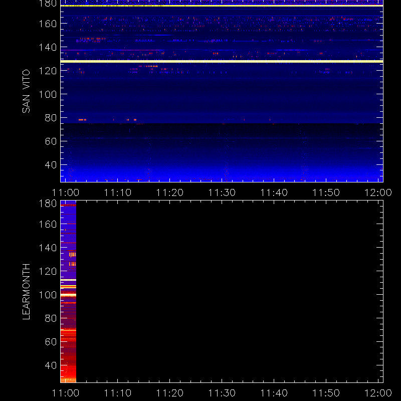The width and height of the screenshot is (401, 401).
Task: Select the 120 tick label on San Vito plot
Action: pos(48,71)
